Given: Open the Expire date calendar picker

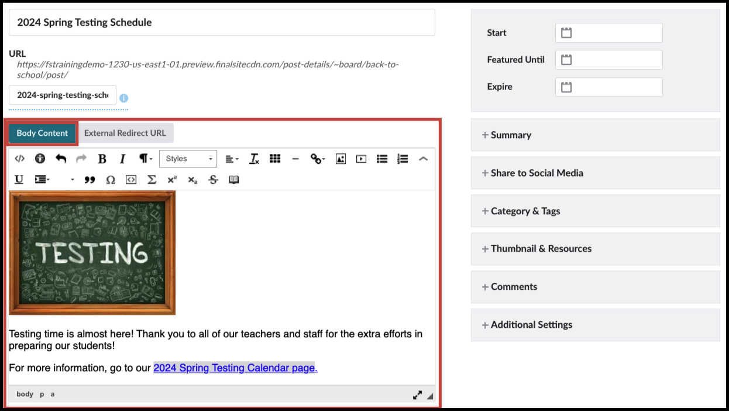Looking at the screenshot, I should (566, 87).
